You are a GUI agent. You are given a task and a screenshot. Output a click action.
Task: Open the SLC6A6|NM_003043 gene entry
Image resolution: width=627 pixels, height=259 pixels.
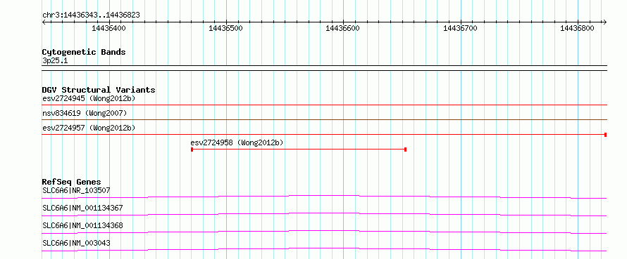[x=76, y=243]
